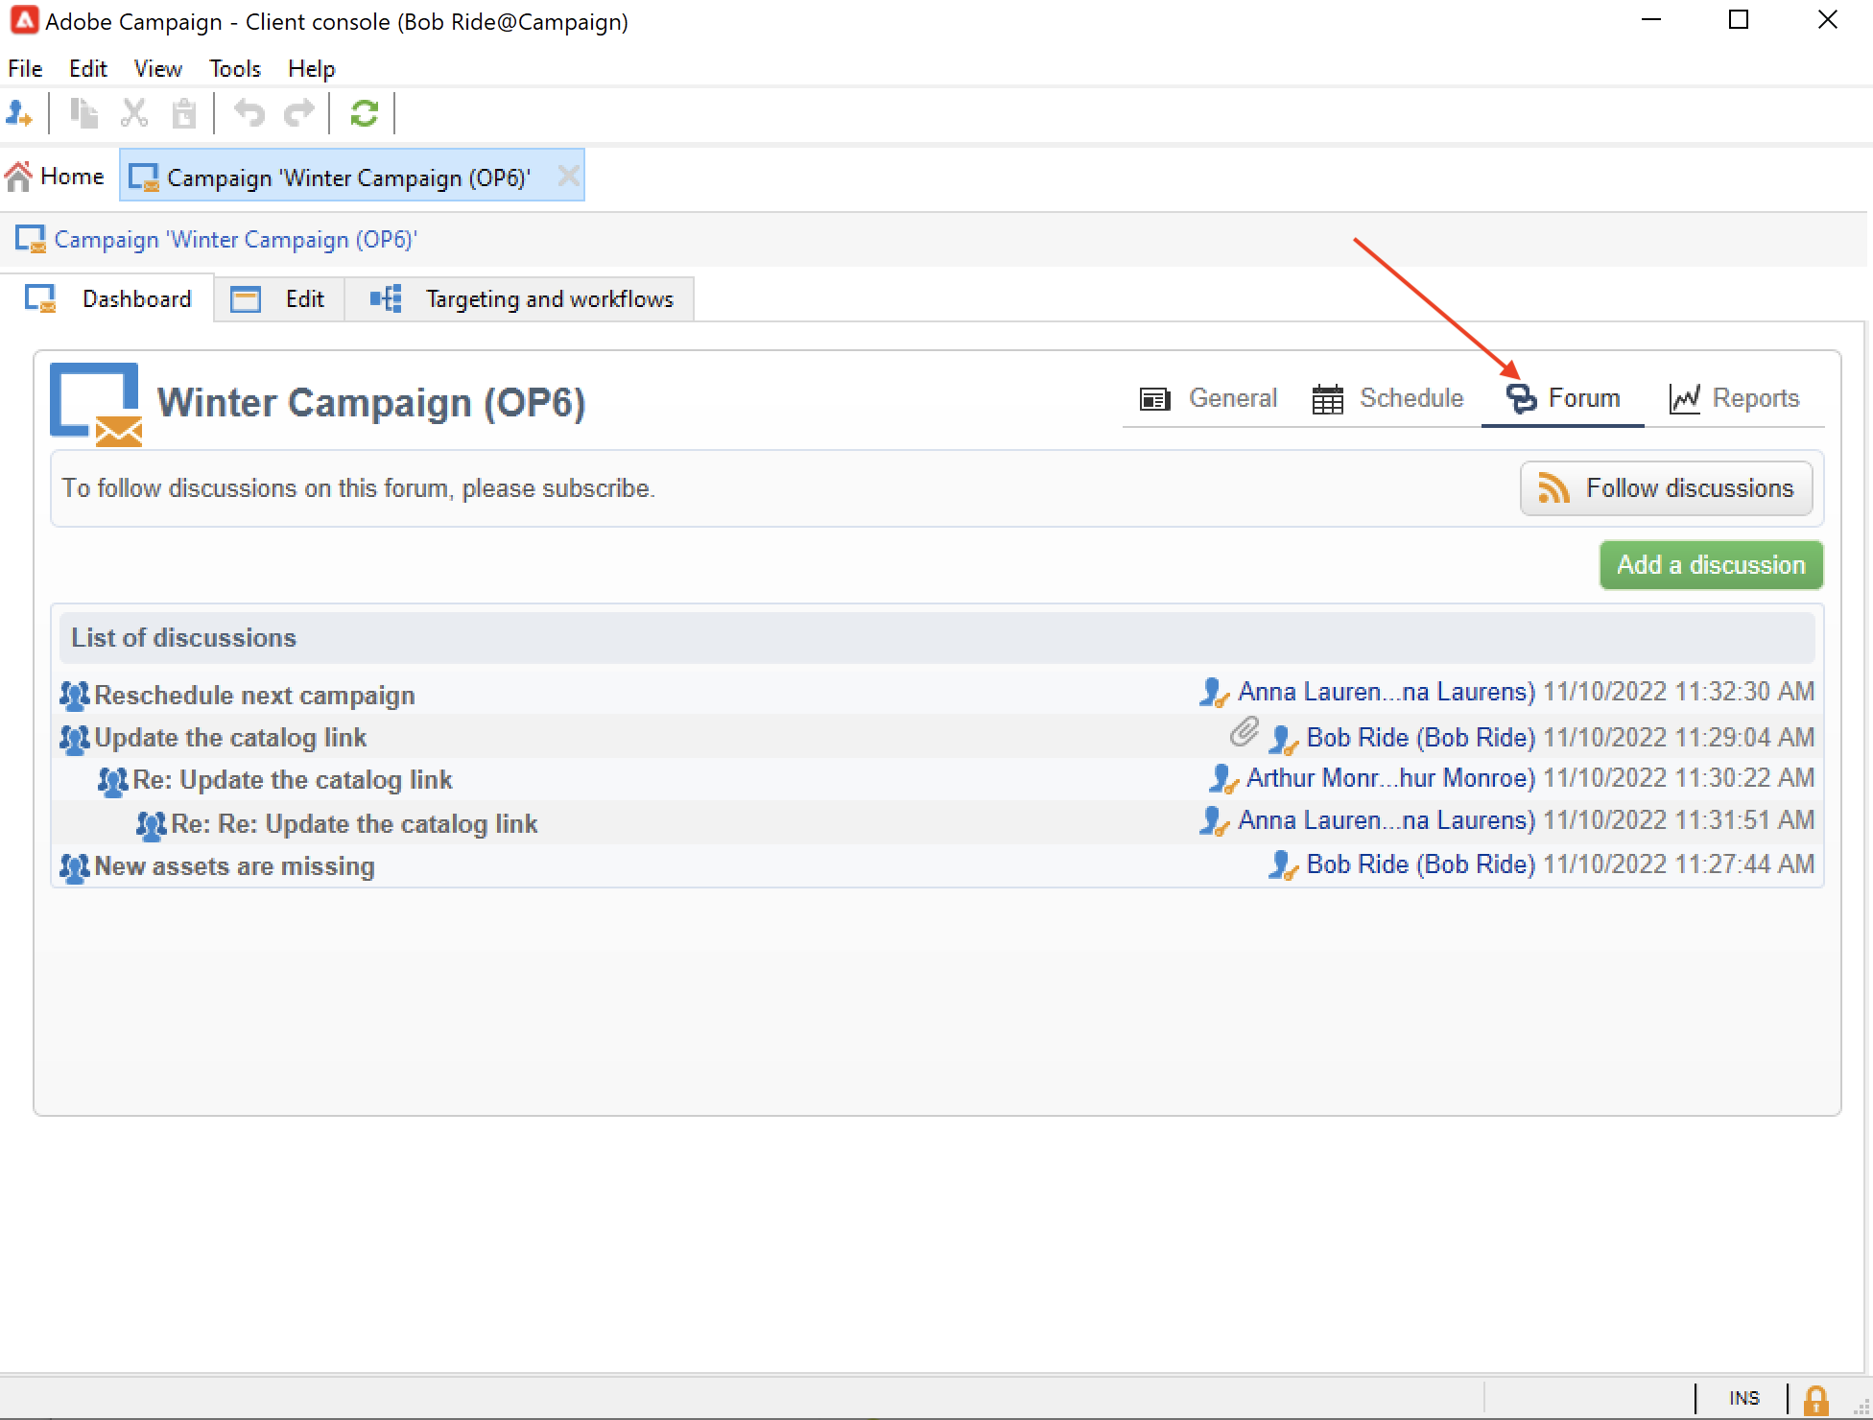Image resolution: width=1873 pixels, height=1420 pixels.
Task: Click the undo arrow icon
Action: pyautogui.click(x=249, y=114)
